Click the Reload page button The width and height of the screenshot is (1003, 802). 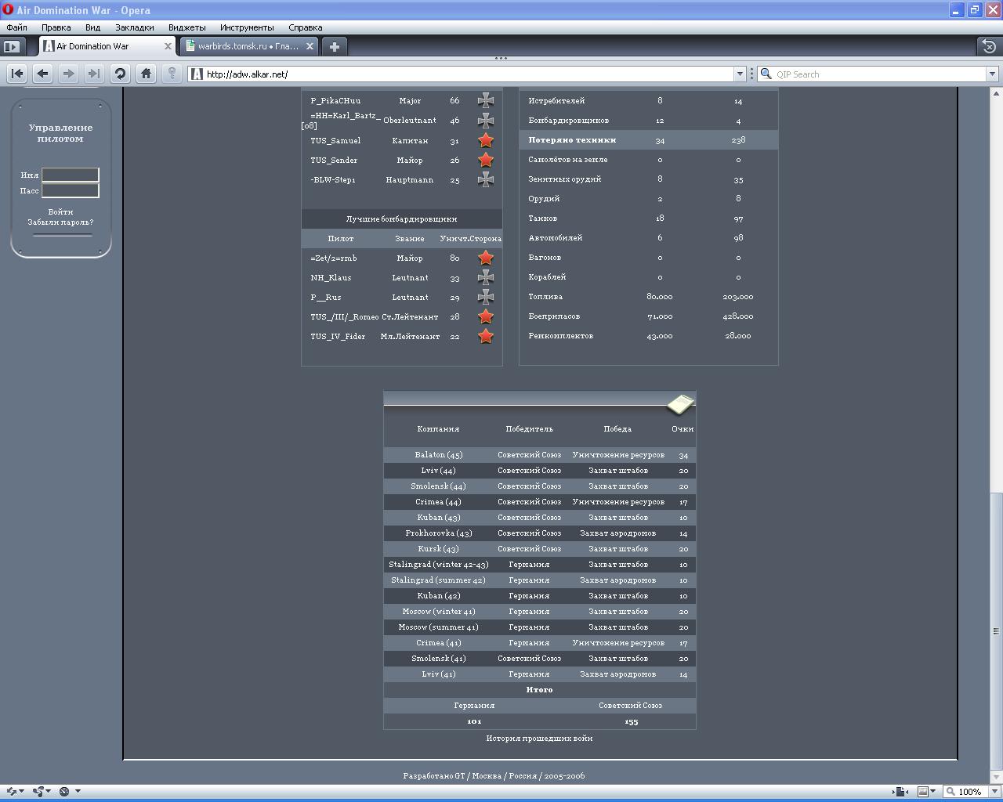pyautogui.click(x=120, y=74)
